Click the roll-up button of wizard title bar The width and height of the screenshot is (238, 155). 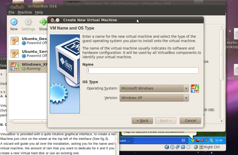click(x=58, y=20)
